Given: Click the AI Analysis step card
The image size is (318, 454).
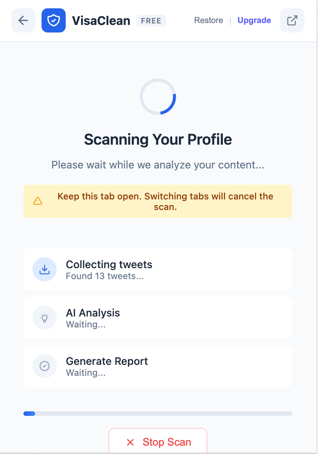Looking at the screenshot, I should pos(158,317).
